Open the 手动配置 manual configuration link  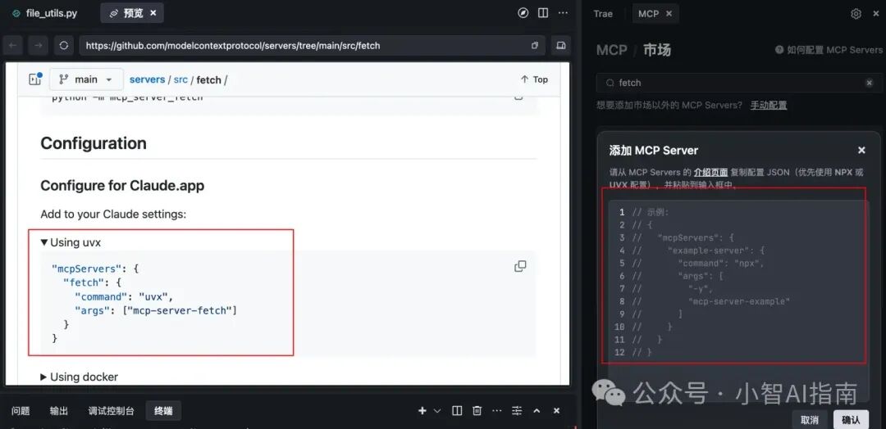[769, 105]
